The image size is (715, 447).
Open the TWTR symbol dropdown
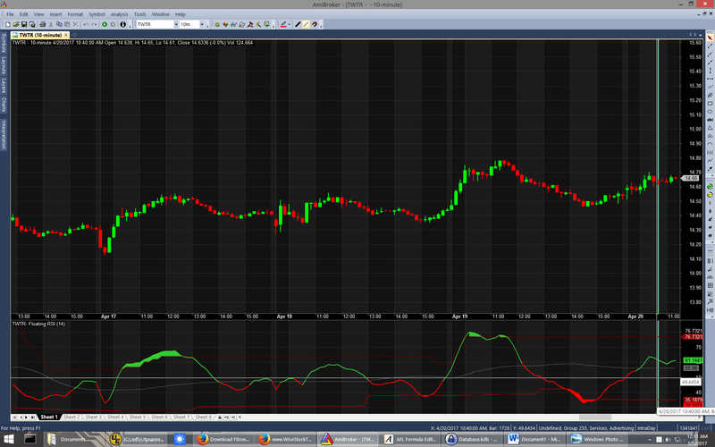pyautogui.click(x=176, y=24)
